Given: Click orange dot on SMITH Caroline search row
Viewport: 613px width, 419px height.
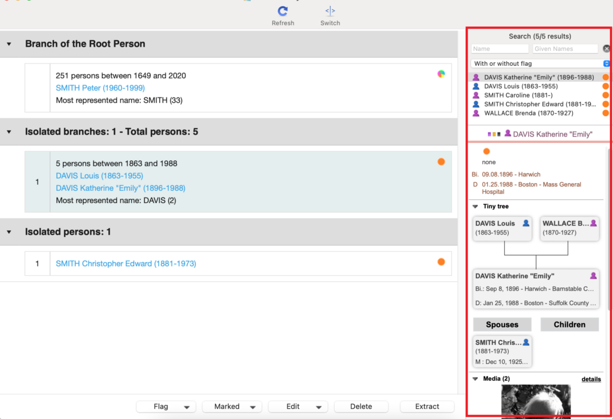Looking at the screenshot, I should (x=606, y=95).
